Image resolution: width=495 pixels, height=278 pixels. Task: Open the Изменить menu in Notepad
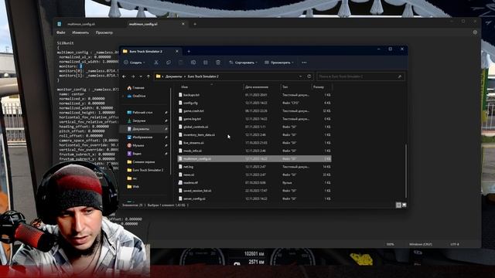tap(80, 32)
